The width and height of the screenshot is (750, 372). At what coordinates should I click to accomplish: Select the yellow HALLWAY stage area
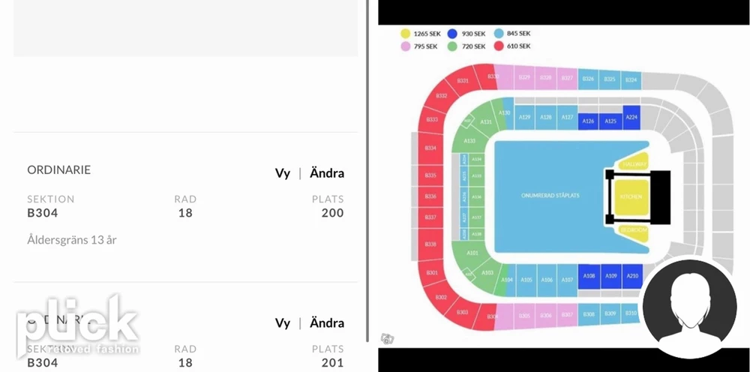click(634, 163)
